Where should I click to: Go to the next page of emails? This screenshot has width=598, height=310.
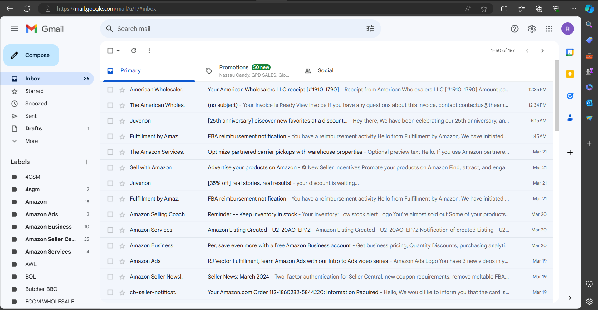(542, 51)
